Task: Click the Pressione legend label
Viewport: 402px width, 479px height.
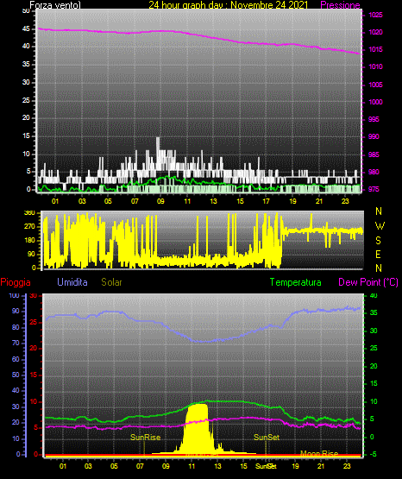Action: [x=340, y=5]
